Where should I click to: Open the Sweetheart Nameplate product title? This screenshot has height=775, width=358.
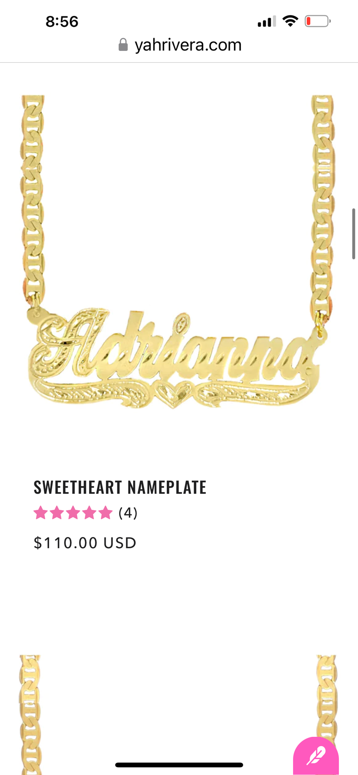(x=120, y=487)
